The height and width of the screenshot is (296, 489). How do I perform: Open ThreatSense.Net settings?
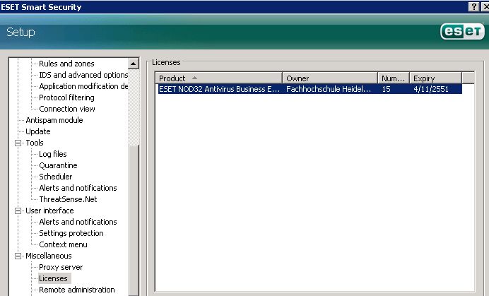tap(68, 199)
